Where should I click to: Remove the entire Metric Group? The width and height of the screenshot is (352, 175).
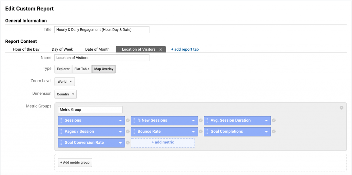click(341, 108)
